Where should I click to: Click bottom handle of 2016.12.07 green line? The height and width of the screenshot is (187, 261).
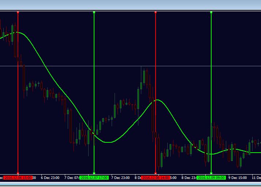point(94,173)
